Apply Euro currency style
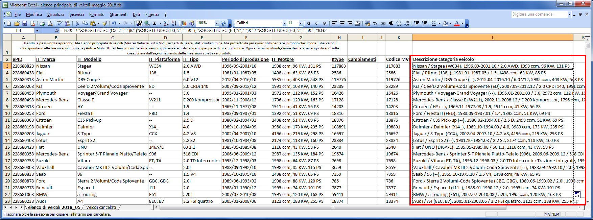 coord(391,23)
